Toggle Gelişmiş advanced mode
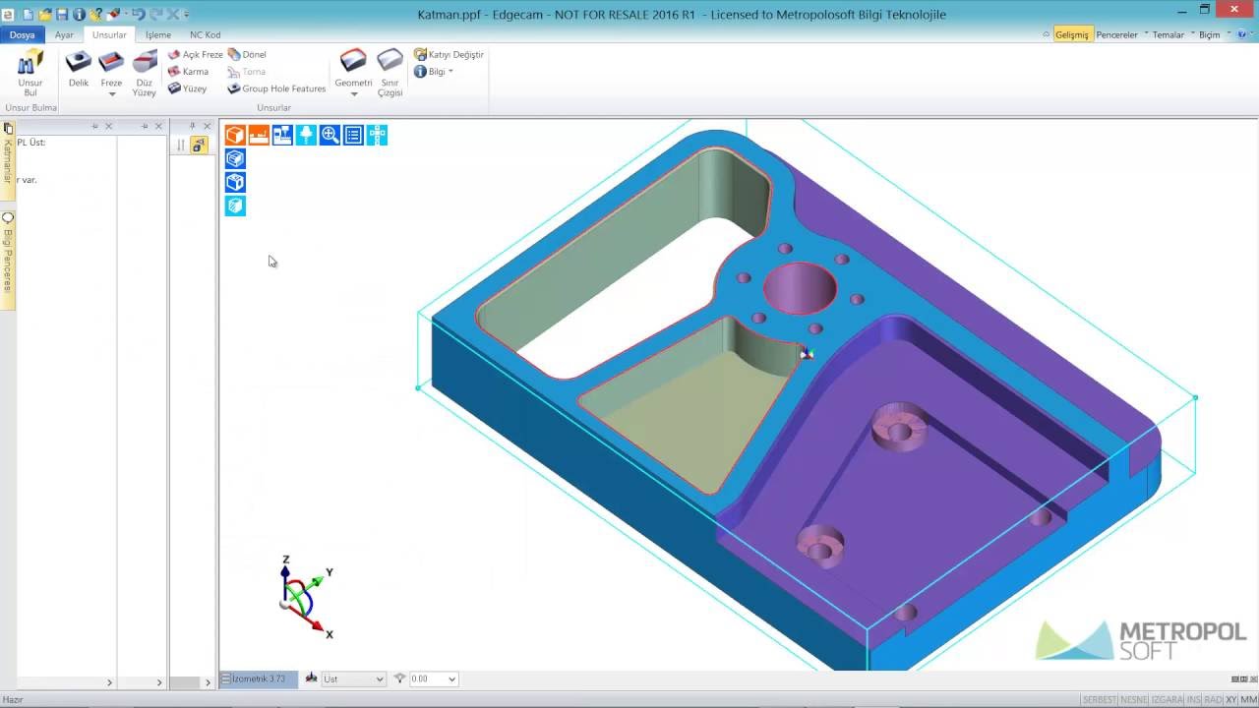Image resolution: width=1259 pixels, height=708 pixels. click(1072, 34)
